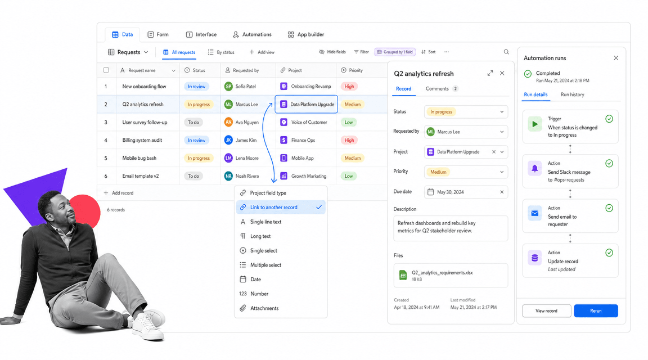Click Ava Nguyen's AN avatar
The height and width of the screenshot is (360, 648).
pos(228,122)
